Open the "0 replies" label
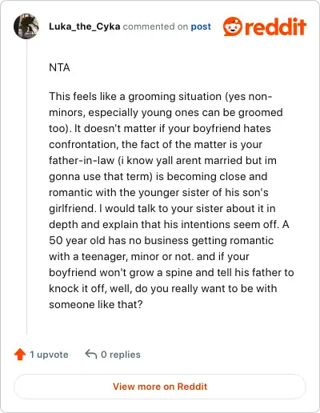The image size is (320, 413). tap(121, 355)
